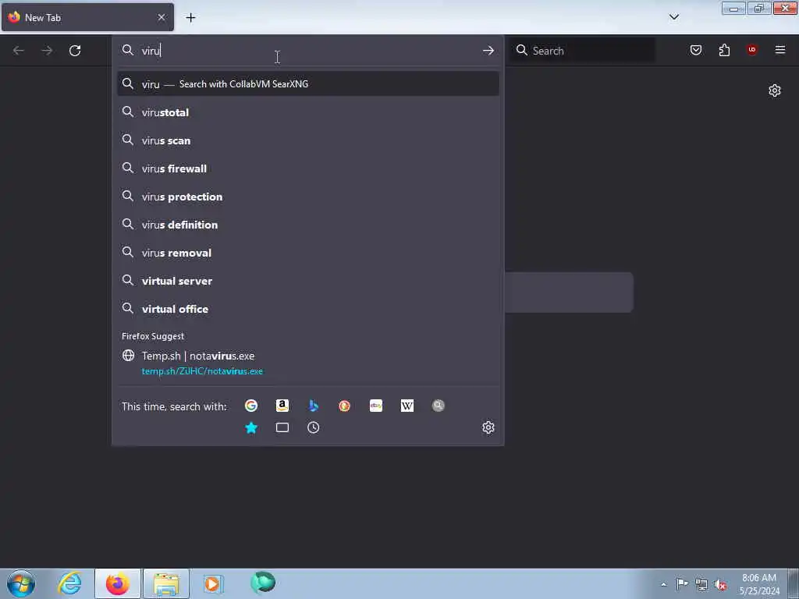Image resolution: width=799 pixels, height=599 pixels.
Task: Click the separate Search box
Action: pos(582,51)
